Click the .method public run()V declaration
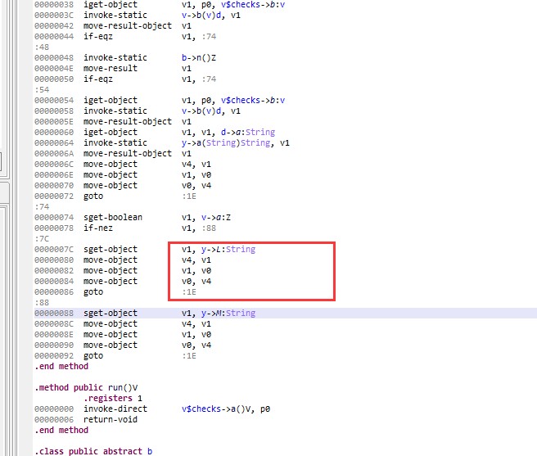Screen dimensions: 537x456 pyautogui.click(x=86, y=386)
